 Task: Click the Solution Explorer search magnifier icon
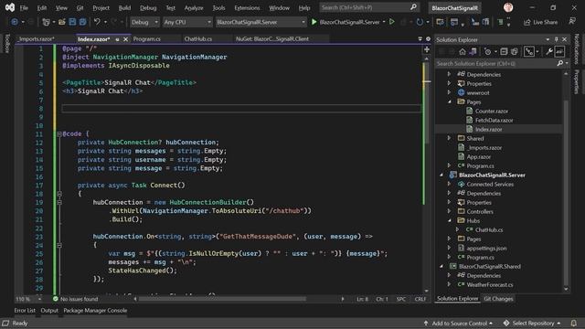coord(560,63)
